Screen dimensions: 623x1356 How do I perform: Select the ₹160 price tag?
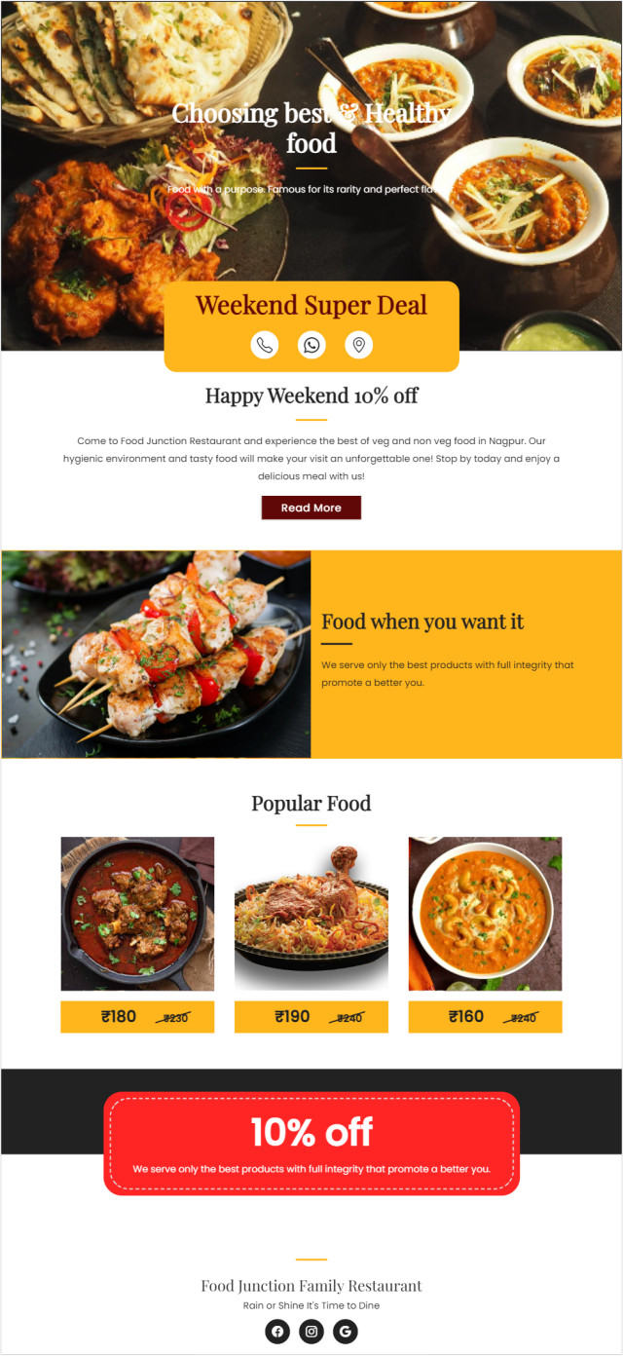485,1017
